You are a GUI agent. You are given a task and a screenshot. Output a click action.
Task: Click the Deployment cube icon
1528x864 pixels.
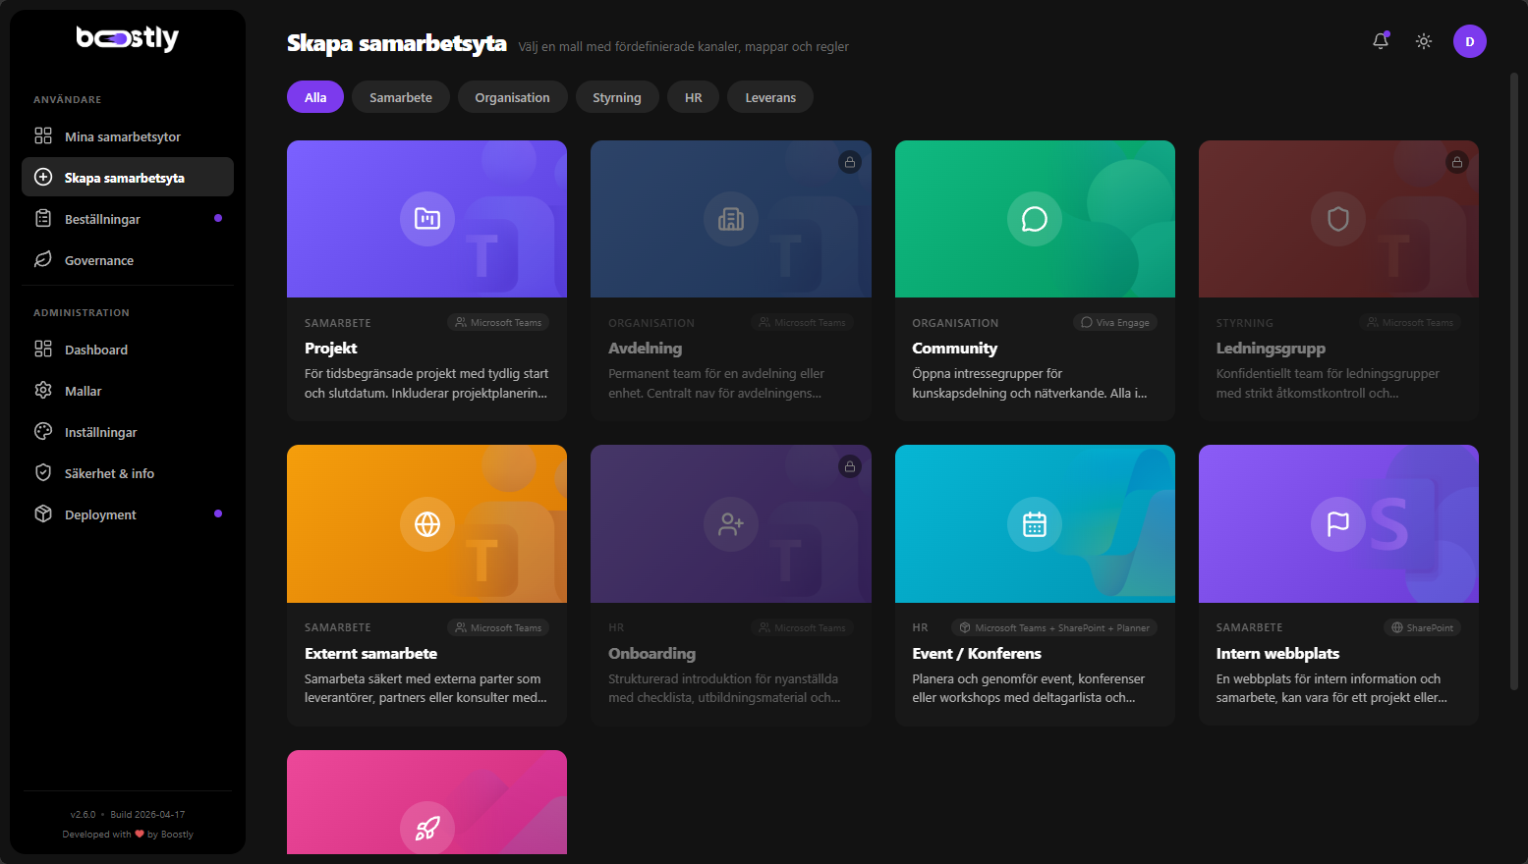(43, 513)
